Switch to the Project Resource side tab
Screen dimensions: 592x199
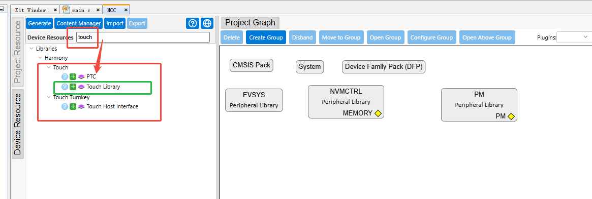[x=18, y=52]
